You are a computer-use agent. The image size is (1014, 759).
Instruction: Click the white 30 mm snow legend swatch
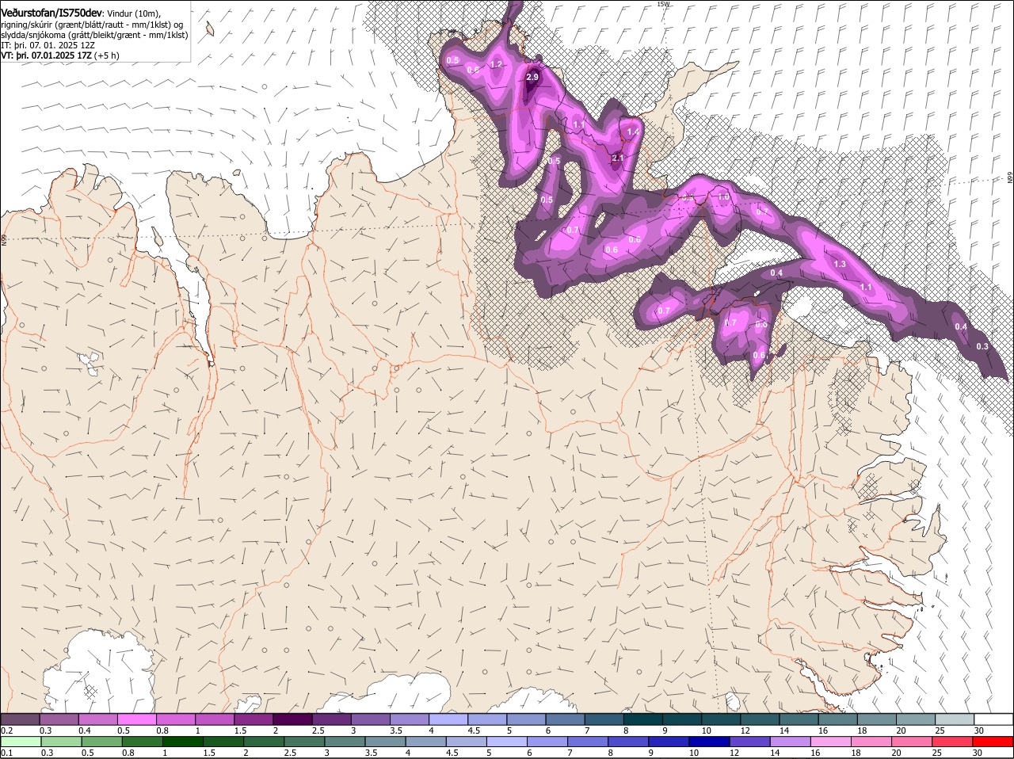[993, 719]
